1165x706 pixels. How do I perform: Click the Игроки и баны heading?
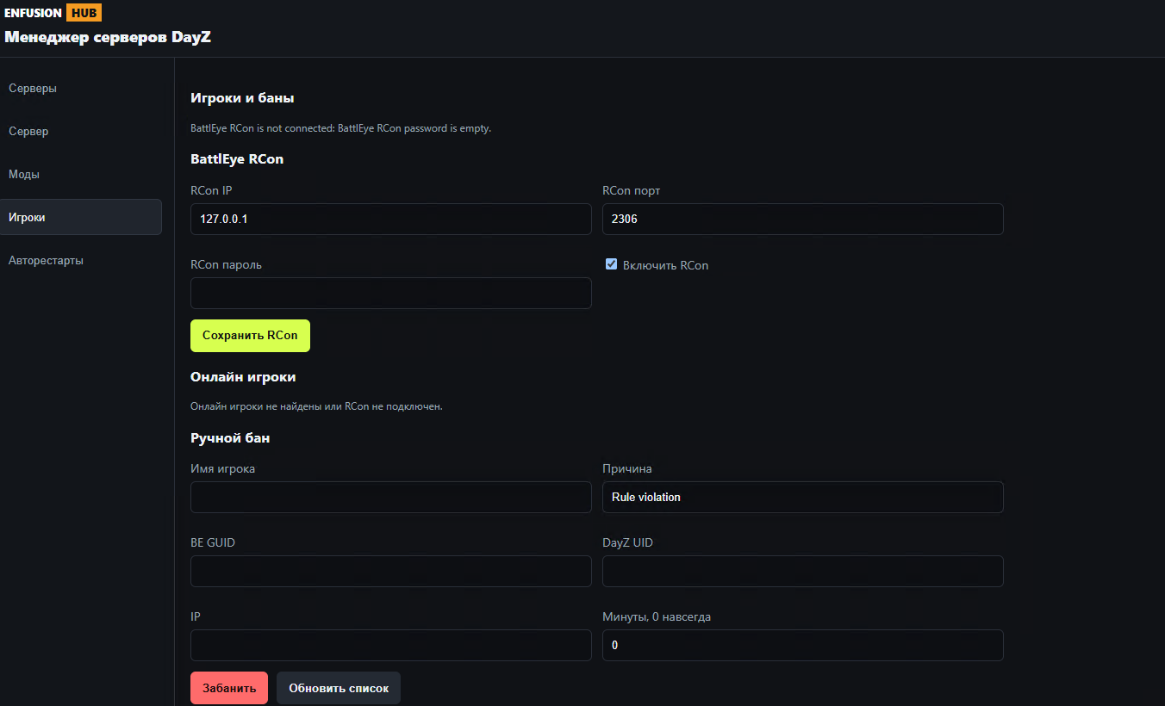click(x=242, y=98)
